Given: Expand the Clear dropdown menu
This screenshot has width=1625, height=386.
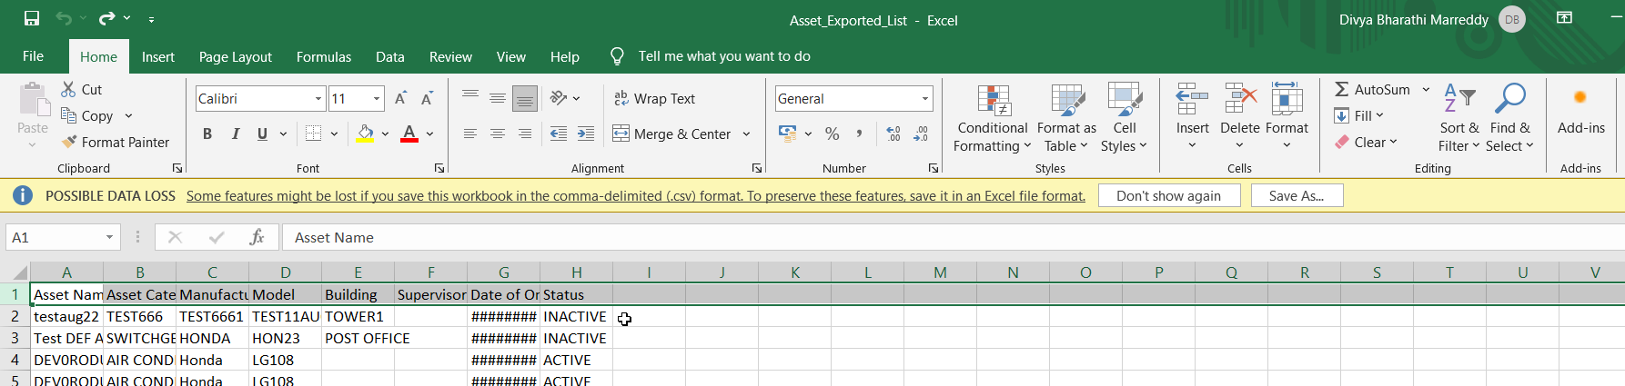Looking at the screenshot, I should 1392,142.
